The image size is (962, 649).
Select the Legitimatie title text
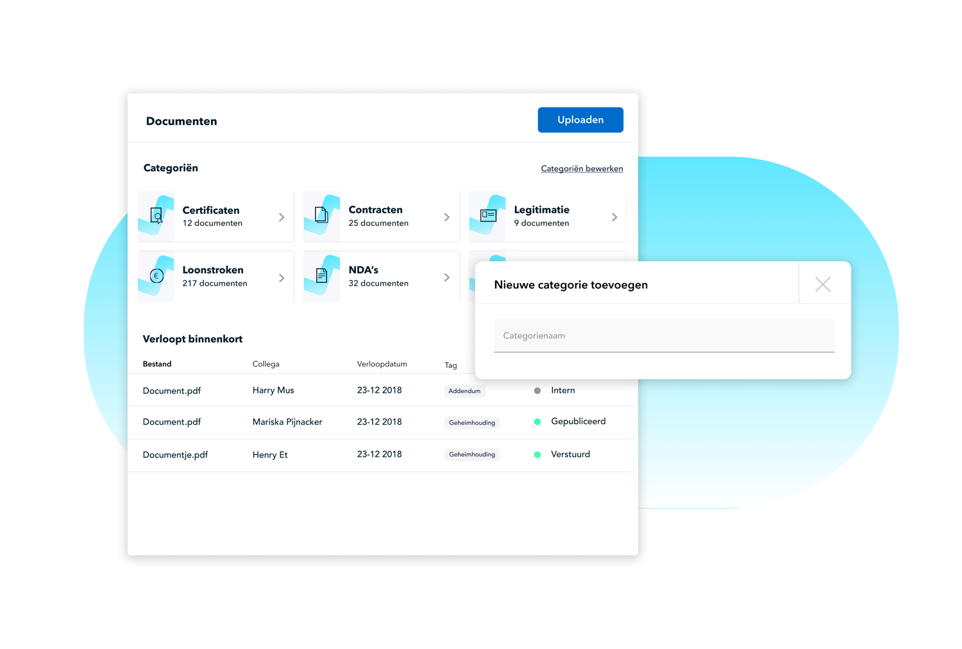coord(542,209)
